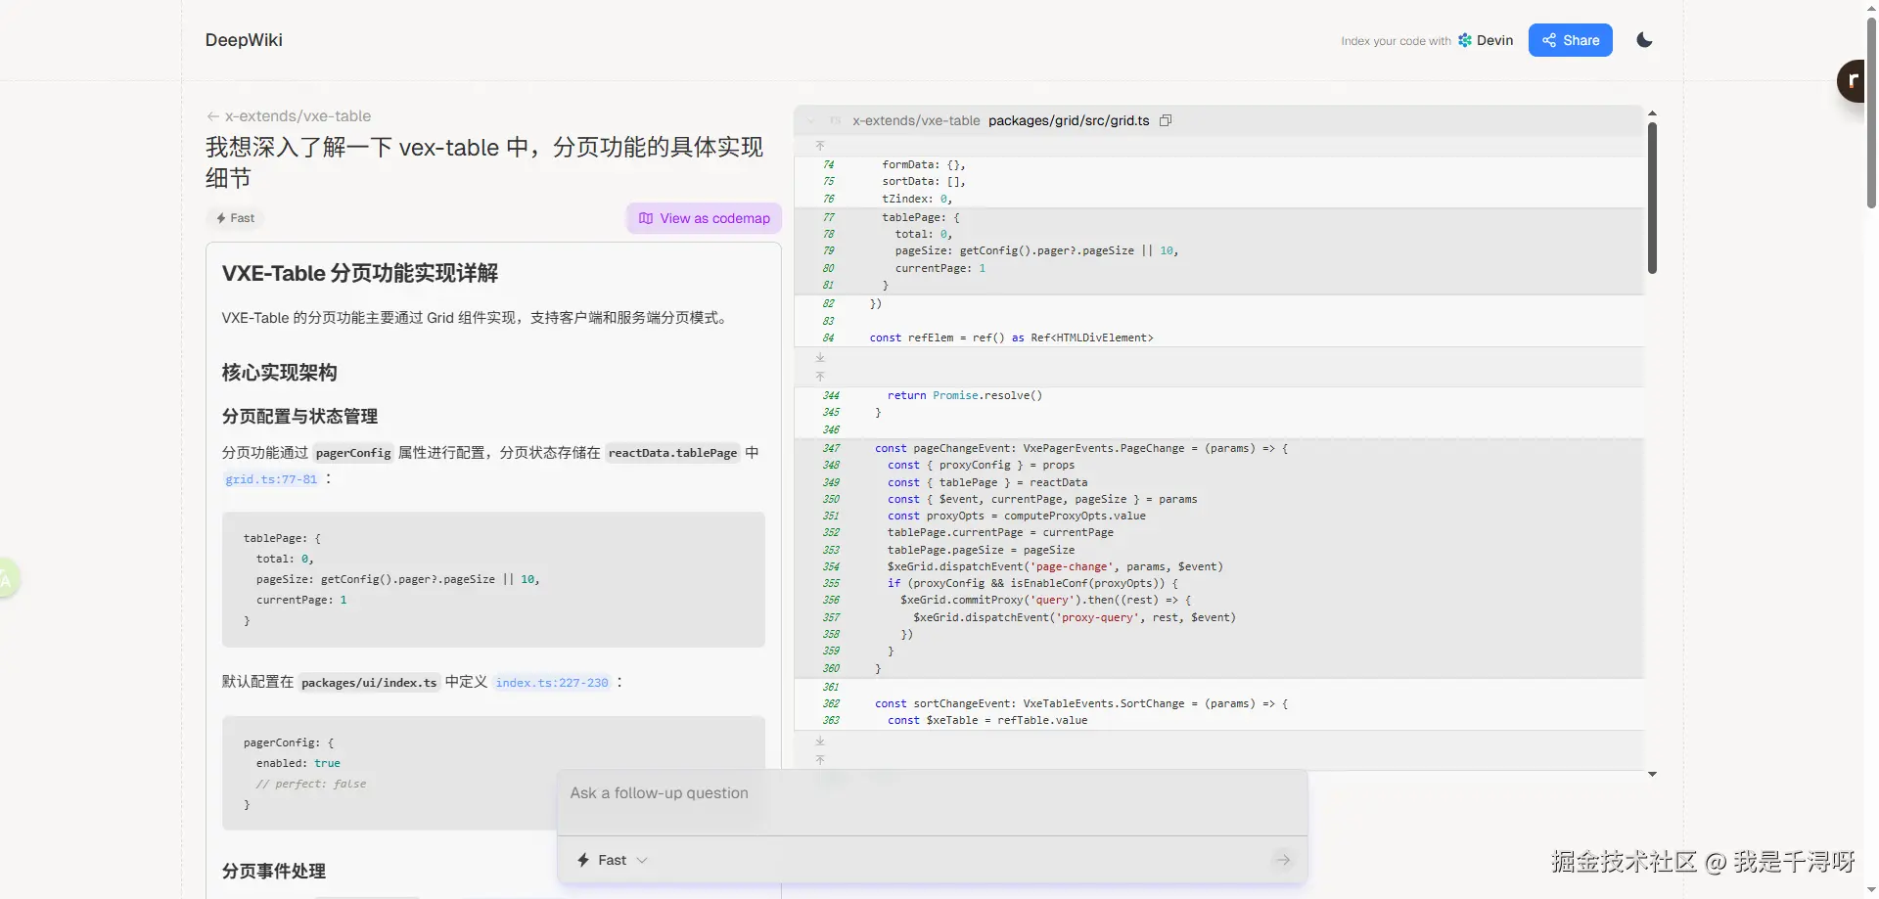This screenshot has height=899, width=1879.
Task: Click the Devin logo icon in header
Action: coord(1464,40)
